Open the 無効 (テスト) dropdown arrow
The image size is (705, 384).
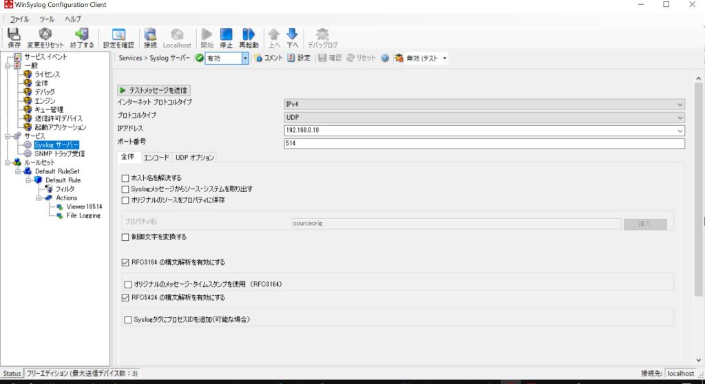pos(445,58)
